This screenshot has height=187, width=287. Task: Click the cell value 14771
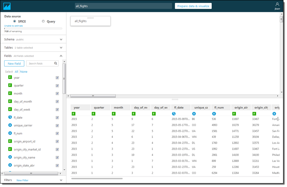[235, 131]
